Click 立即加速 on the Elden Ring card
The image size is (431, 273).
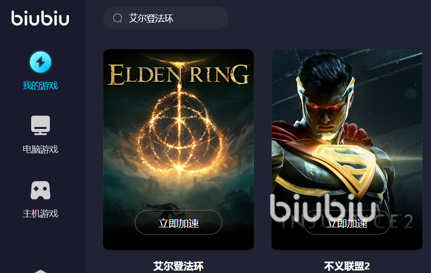[x=179, y=222]
